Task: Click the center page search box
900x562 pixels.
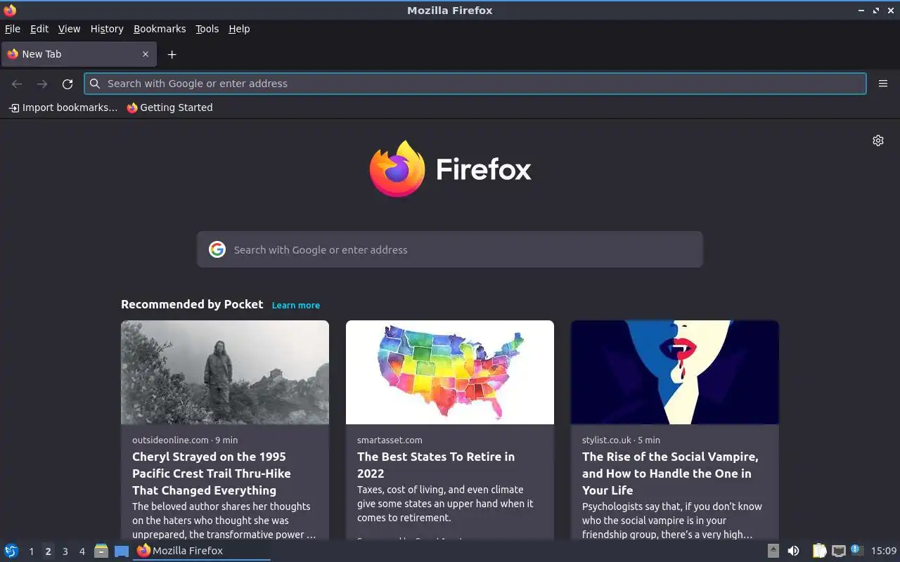Action: 450,249
